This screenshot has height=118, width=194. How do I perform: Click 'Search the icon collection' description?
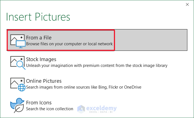coord(50,109)
